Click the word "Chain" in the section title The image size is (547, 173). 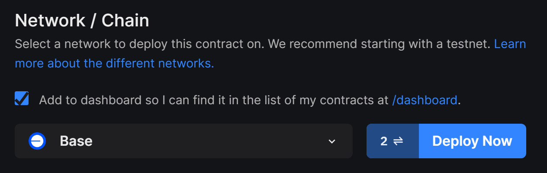[x=125, y=21]
